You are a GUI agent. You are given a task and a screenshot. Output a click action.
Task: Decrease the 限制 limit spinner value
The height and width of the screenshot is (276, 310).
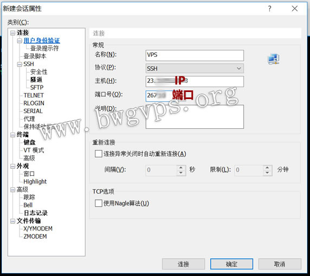coord(267,173)
